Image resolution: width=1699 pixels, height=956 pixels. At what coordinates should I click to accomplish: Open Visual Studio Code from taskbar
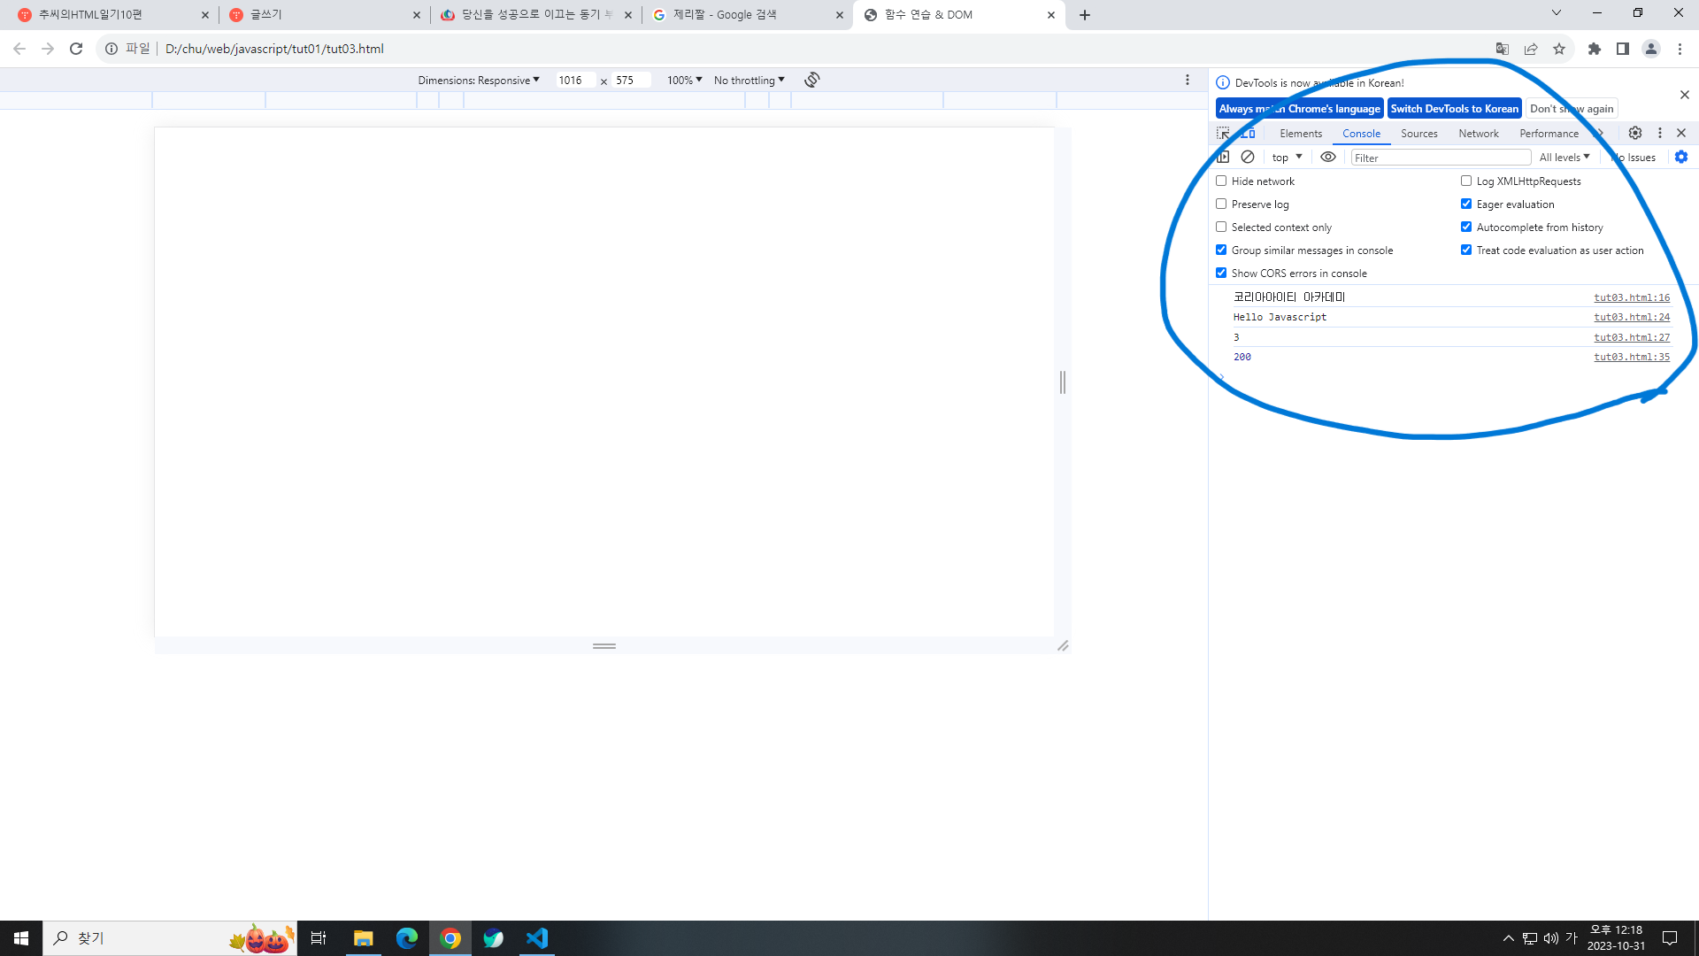[537, 938]
